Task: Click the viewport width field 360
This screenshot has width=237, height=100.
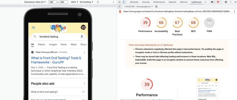Action: coord(53,2)
